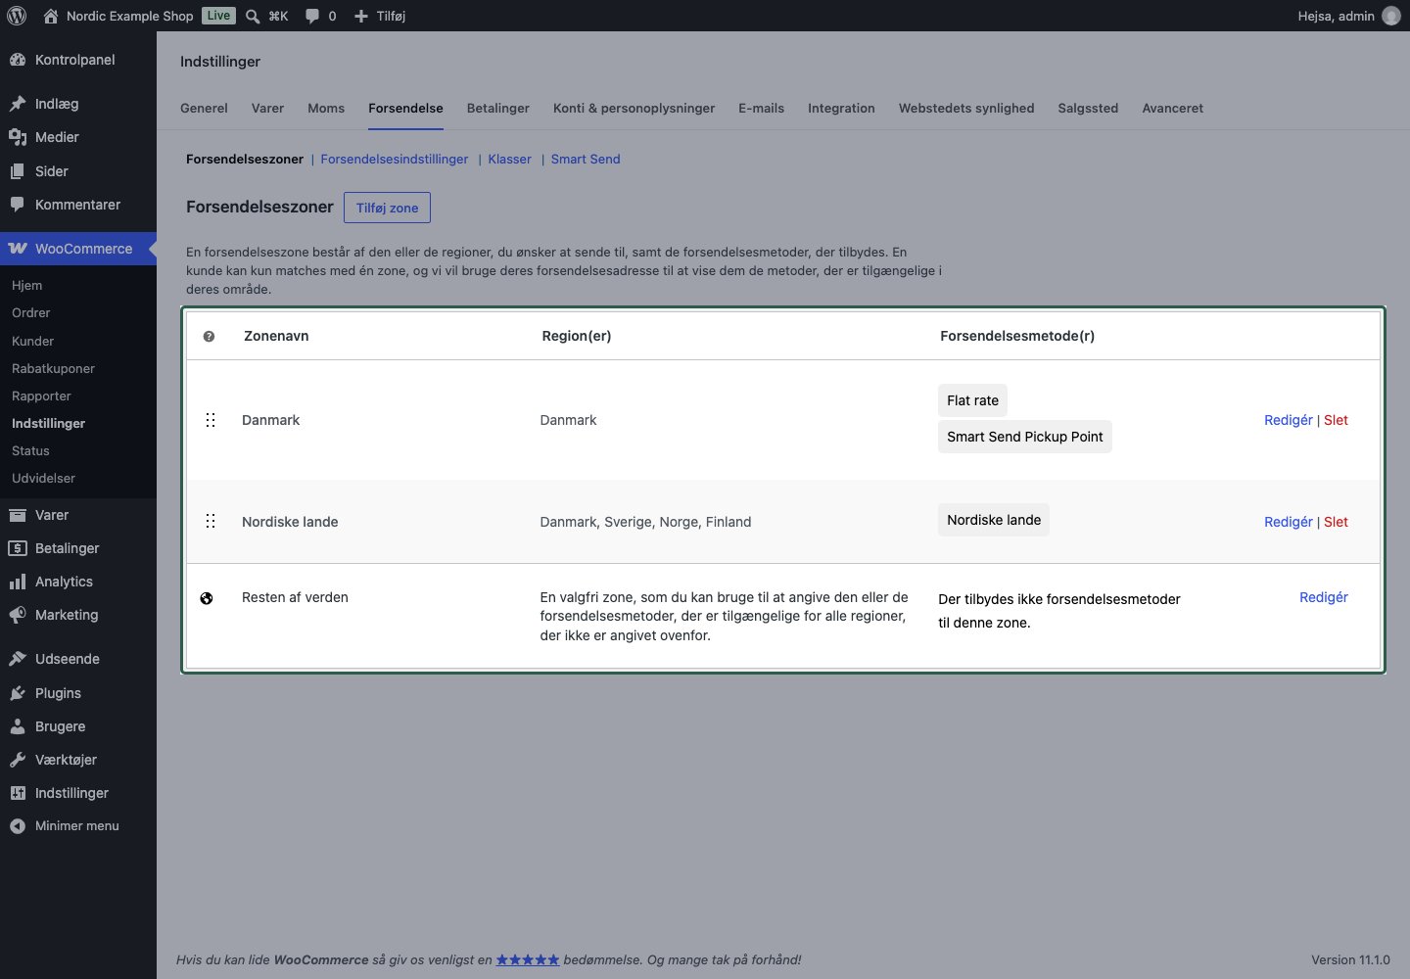Click the help question mark in table header

tap(209, 336)
